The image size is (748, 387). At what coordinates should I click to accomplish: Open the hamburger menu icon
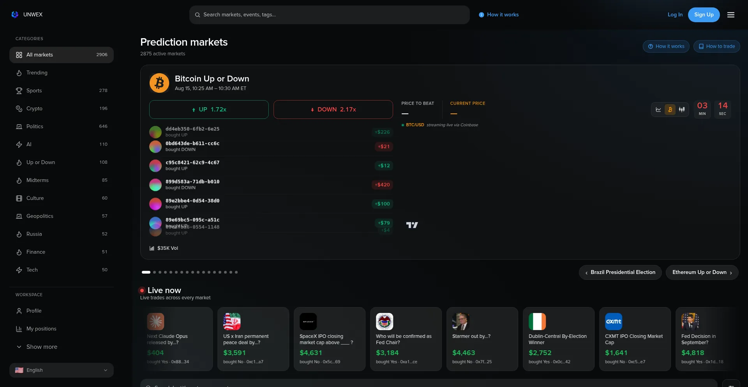tap(731, 15)
